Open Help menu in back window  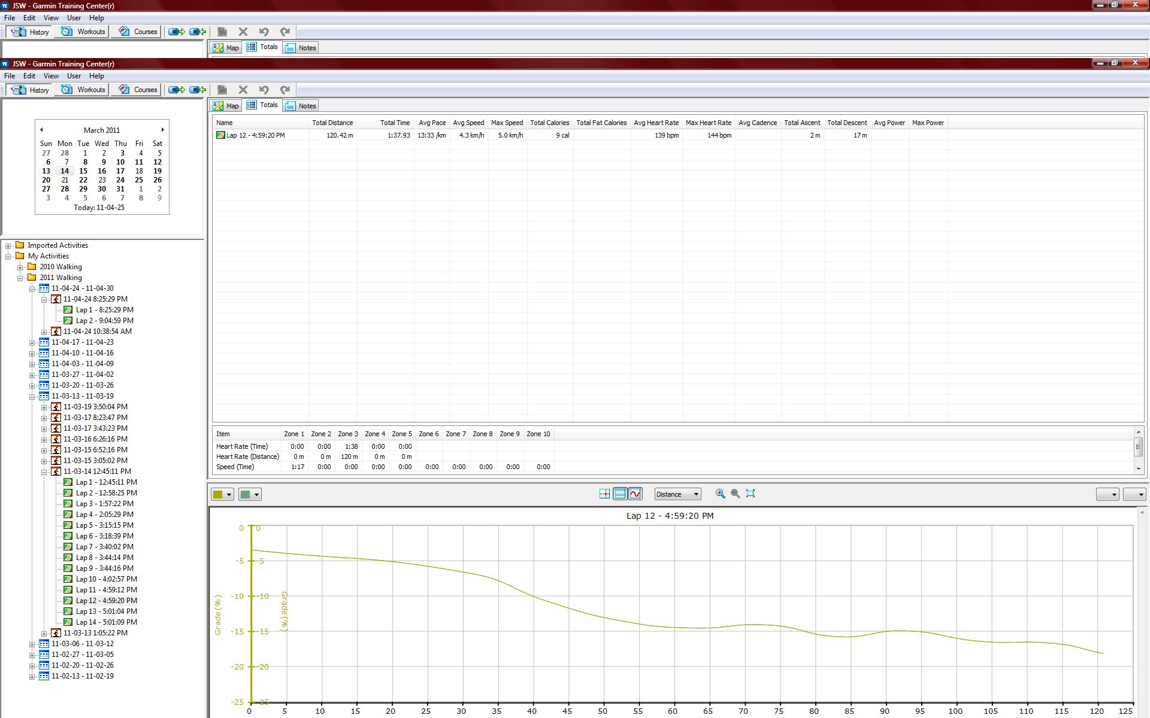click(x=96, y=18)
